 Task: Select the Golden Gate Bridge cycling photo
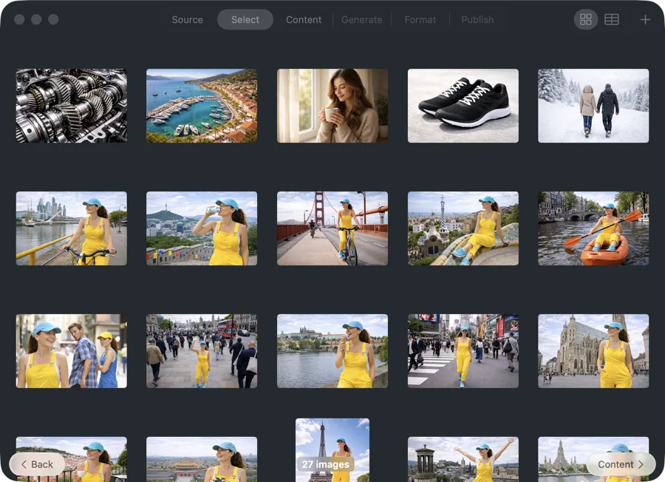click(x=332, y=228)
